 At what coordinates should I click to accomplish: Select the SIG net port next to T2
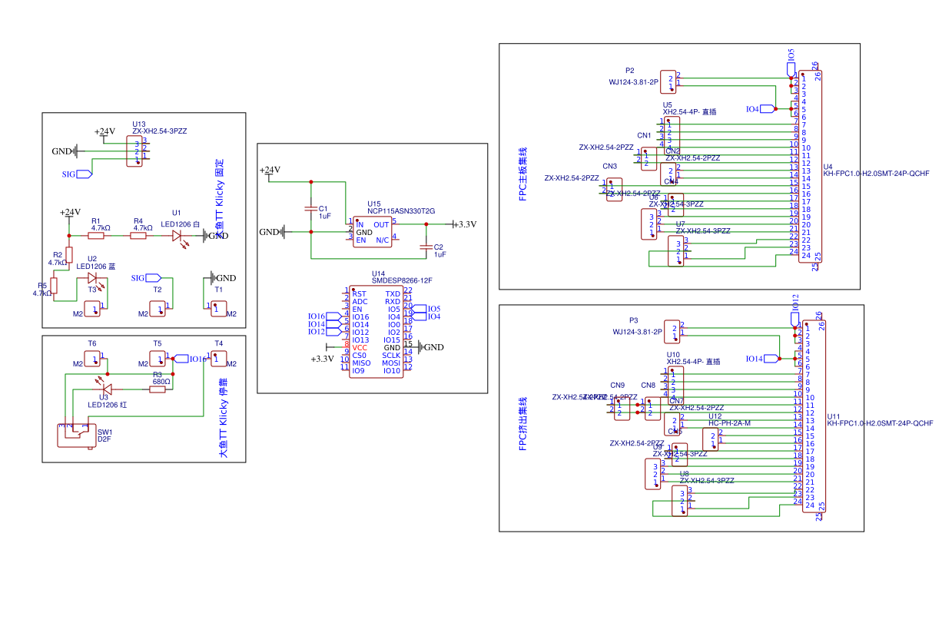[x=152, y=278]
